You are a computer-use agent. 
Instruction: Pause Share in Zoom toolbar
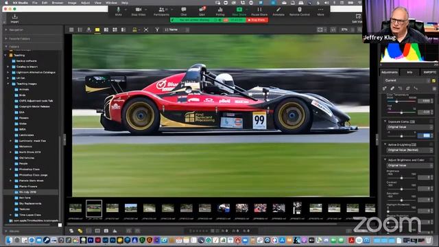259,12
